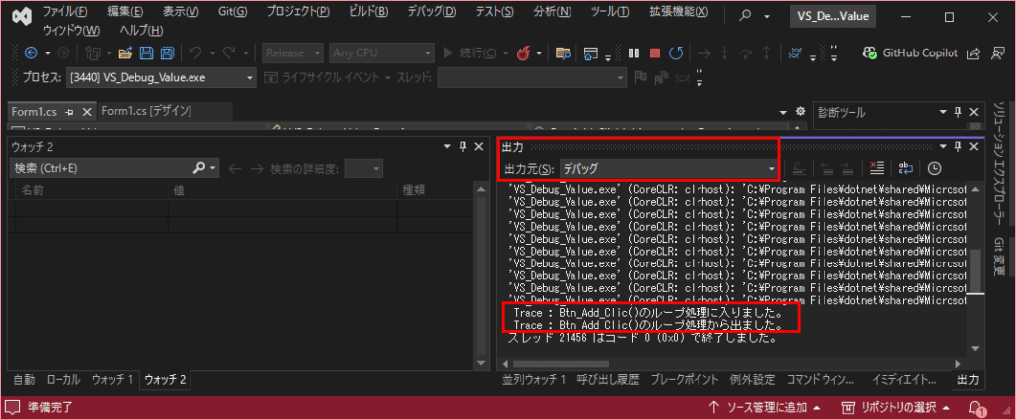
Task: Expand the Hot Reload options arrow
Action: [539, 53]
